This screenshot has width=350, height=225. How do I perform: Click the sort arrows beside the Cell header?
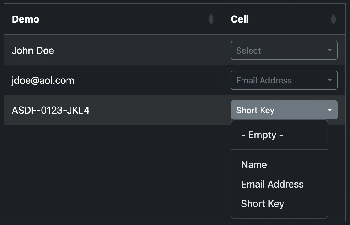pos(334,19)
